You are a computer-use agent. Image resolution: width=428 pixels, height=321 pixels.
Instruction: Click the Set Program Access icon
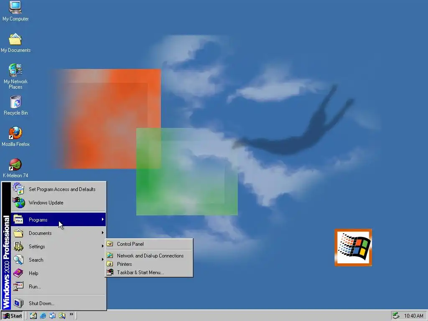(x=18, y=189)
